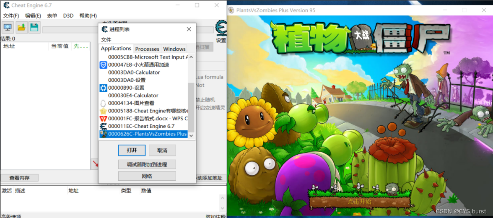Click the process list scrollbar up arrow
The height and width of the screenshot is (218, 493).
[x=191, y=57]
